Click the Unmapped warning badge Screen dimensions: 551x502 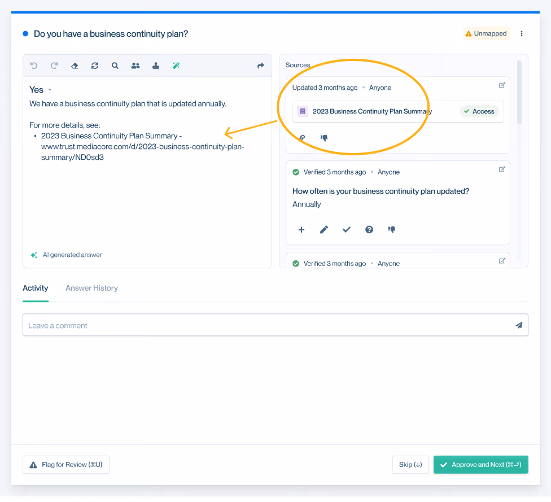click(x=486, y=34)
